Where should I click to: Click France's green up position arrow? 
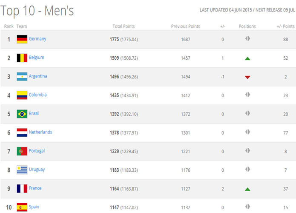pos(247,189)
